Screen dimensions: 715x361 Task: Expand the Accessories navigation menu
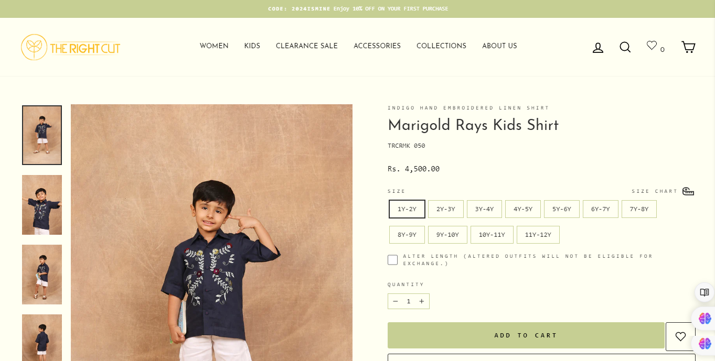[x=377, y=46]
